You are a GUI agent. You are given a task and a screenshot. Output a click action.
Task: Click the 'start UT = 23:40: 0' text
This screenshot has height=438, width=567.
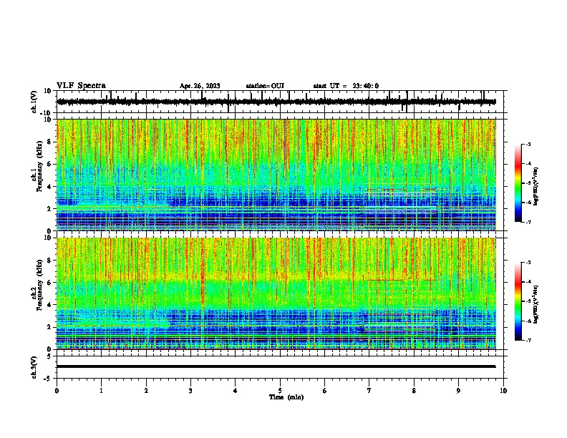[x=346, y=86]
